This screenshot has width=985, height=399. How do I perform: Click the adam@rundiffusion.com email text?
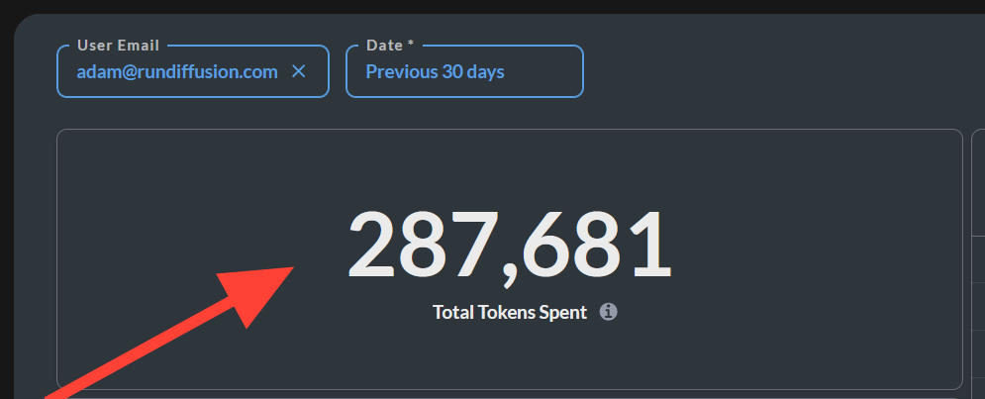click(177, 71)
